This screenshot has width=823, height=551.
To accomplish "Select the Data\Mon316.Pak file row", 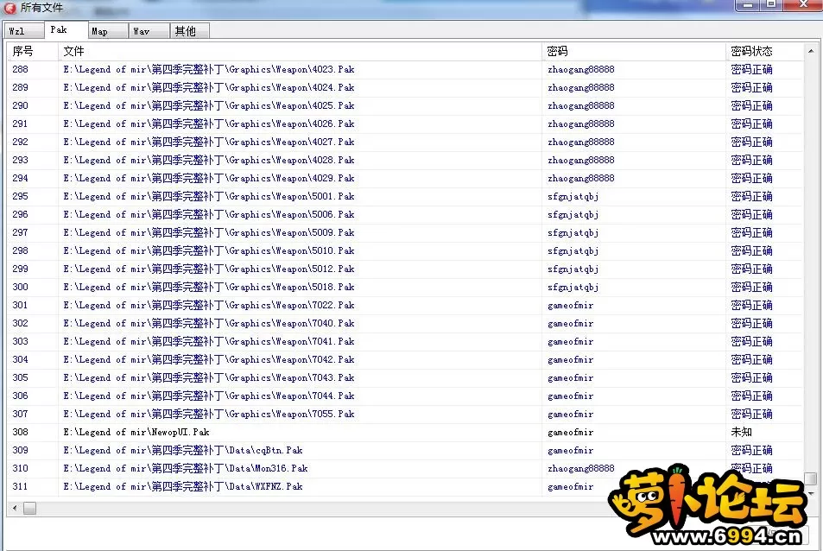I will pos(405,468).
